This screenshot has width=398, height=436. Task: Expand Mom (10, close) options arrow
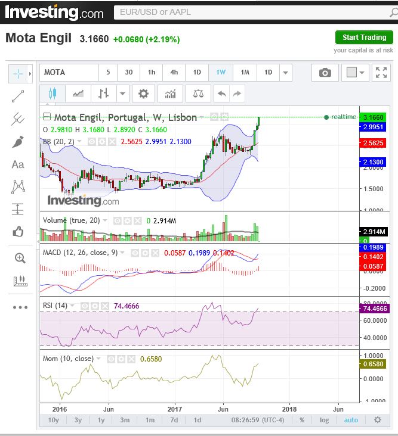98,359
